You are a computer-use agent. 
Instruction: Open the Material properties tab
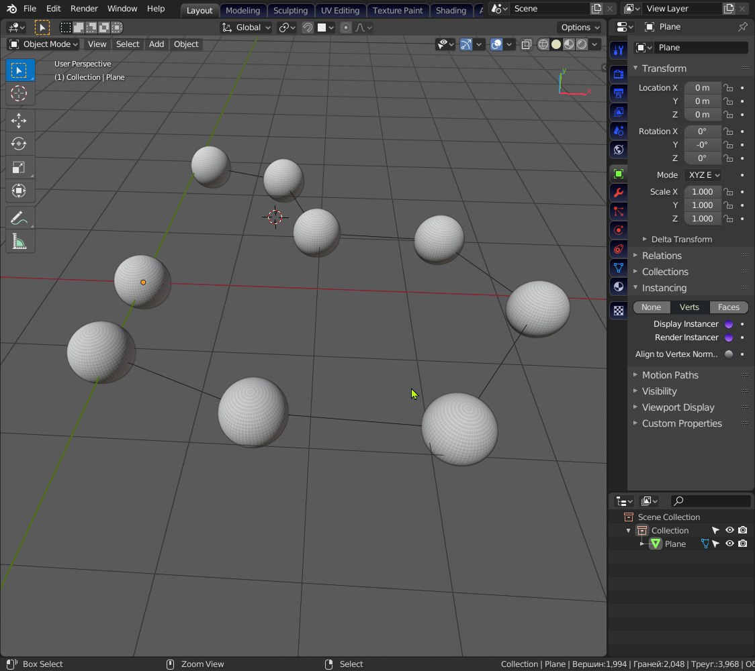tap(619, 287)
